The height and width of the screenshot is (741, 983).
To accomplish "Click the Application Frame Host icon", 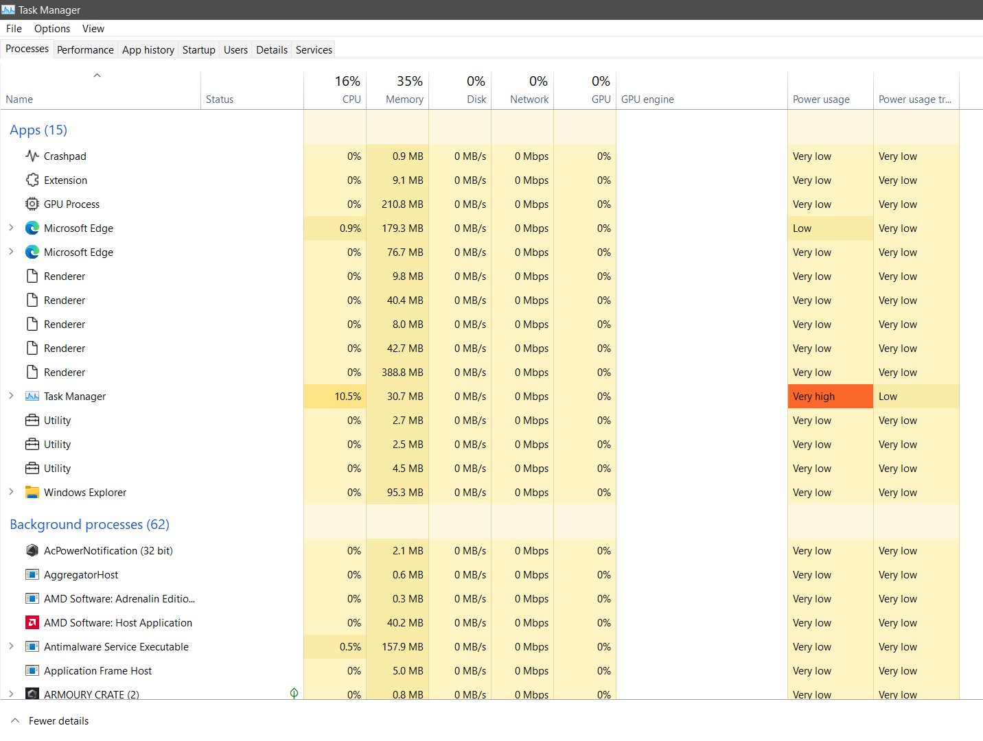I will pyautogui.click(x=32, y=670).
